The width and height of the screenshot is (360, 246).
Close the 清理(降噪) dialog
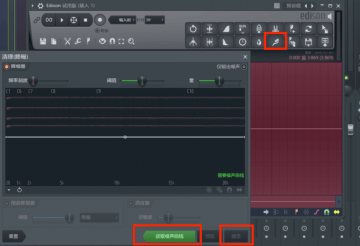tap(245, 57)
